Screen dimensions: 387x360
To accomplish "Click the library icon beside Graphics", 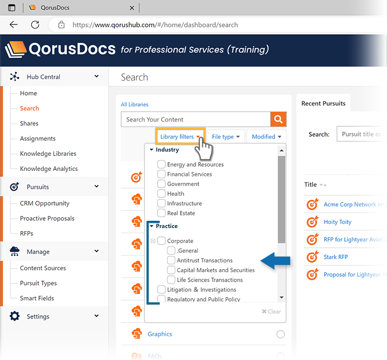I will [x=137, y=334].
